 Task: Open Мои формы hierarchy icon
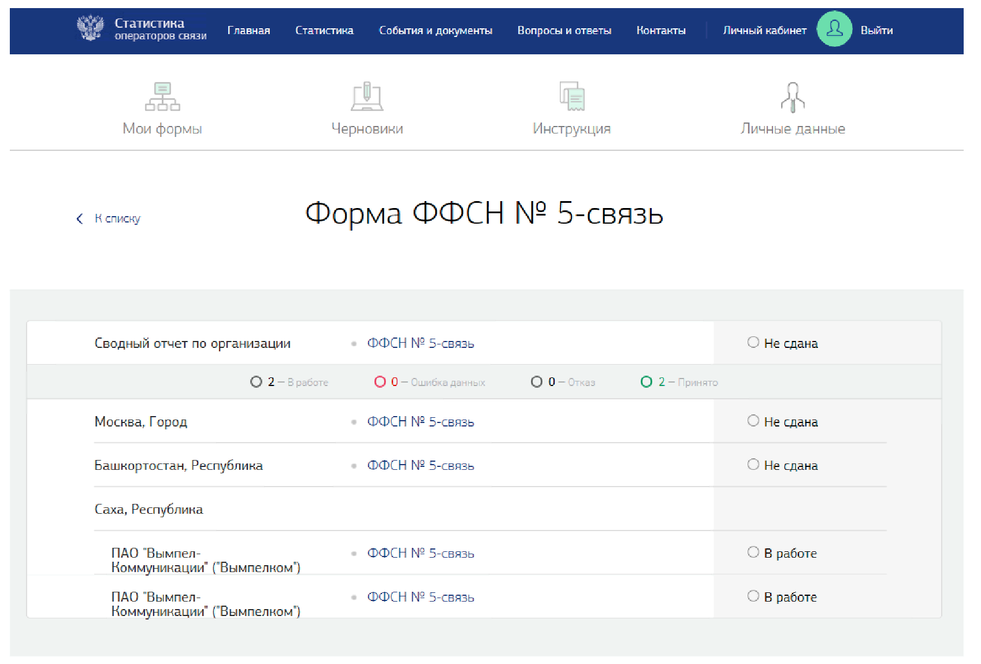pyautogui.click(x=162, y=97)
